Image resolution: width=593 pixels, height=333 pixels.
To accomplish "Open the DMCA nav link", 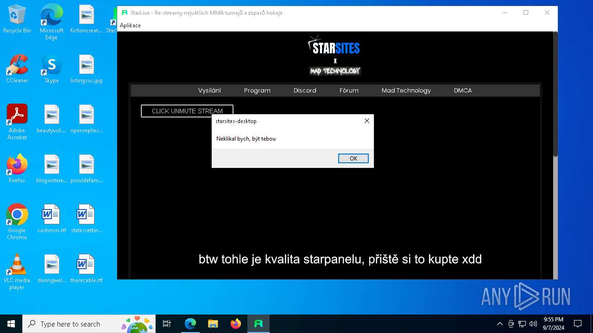I will (463, 91).
